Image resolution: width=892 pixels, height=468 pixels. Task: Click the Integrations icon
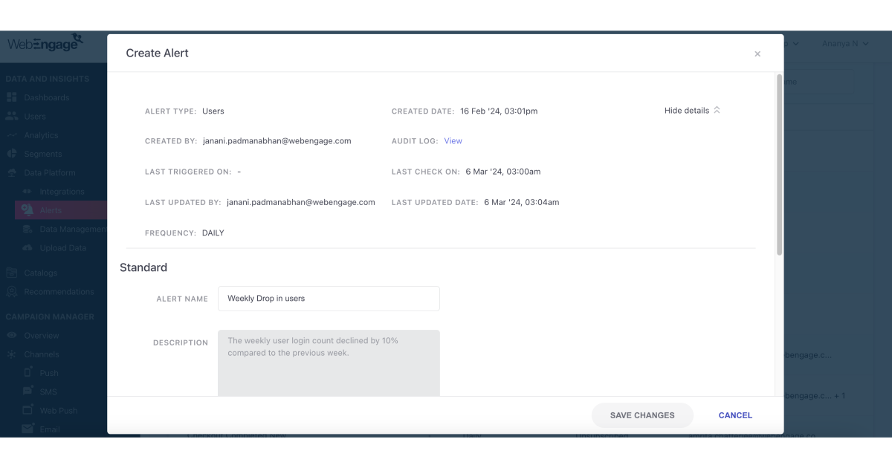[28, 191]
